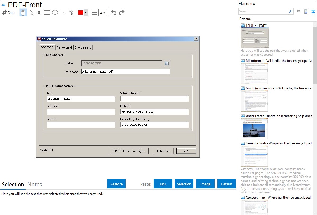This screenshot has height=215, width=317.
Task: Click the Paste Link button
Action: click(x=163, y=184)
